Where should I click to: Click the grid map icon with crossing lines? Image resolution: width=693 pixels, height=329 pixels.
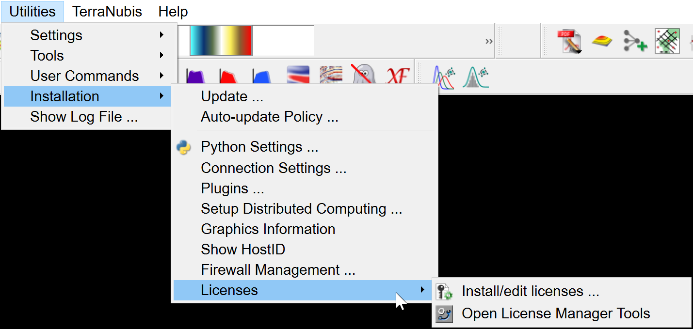coord(667,41)
